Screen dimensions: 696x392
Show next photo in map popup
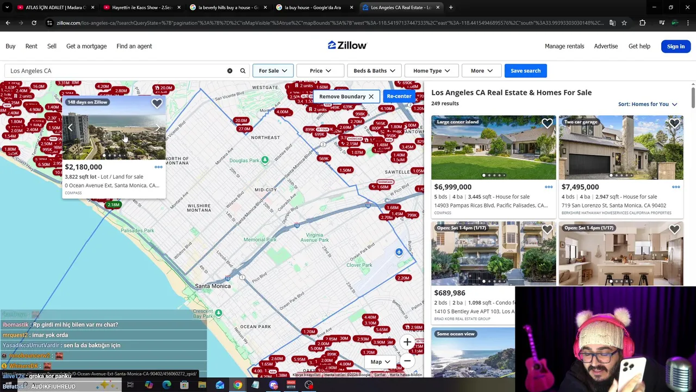click(x=158, y=128)
